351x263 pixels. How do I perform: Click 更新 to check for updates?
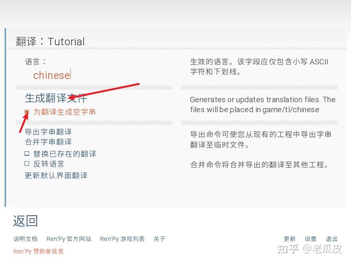pos(290,239)
